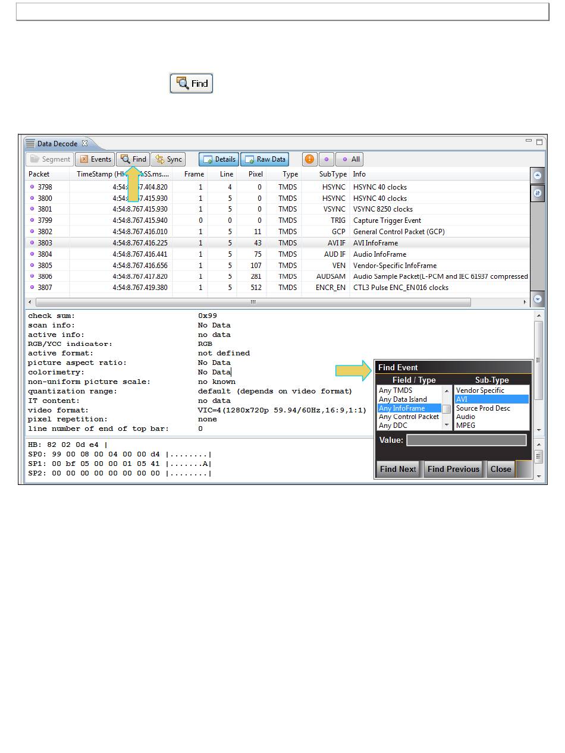Image resolution: width=565 pixels, height=753 pixels.
Task: Select packet 3805 Vendor-Specific InfoFrame row
Action: click(278, 266)
